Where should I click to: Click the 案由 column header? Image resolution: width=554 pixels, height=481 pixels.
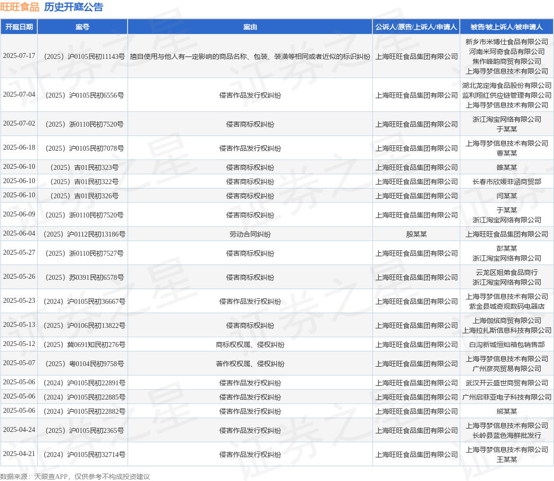[250, 27]
